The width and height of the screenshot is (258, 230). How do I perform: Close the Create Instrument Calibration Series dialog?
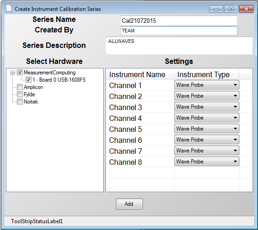tap(246, 9)
